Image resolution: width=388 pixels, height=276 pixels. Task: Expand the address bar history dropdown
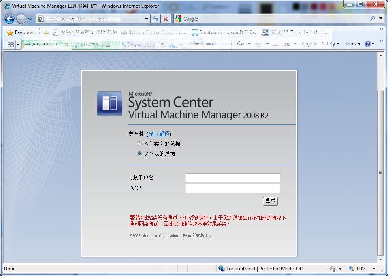(x=147, y=19)
